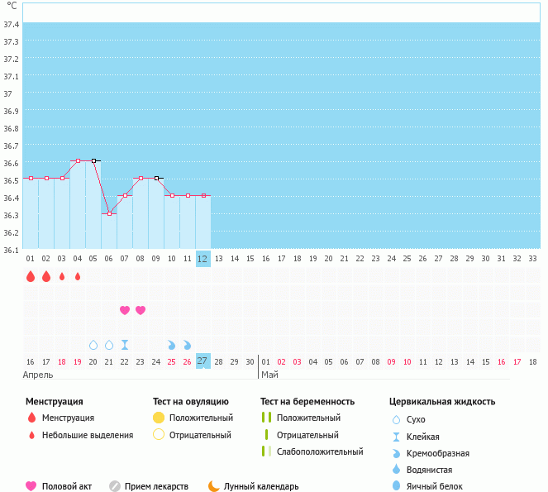Select the sticky hourglass icon on cycle day 07
The width and height of the screenshot is (548, 492).
pyautogui.click(x=125, y=345)
